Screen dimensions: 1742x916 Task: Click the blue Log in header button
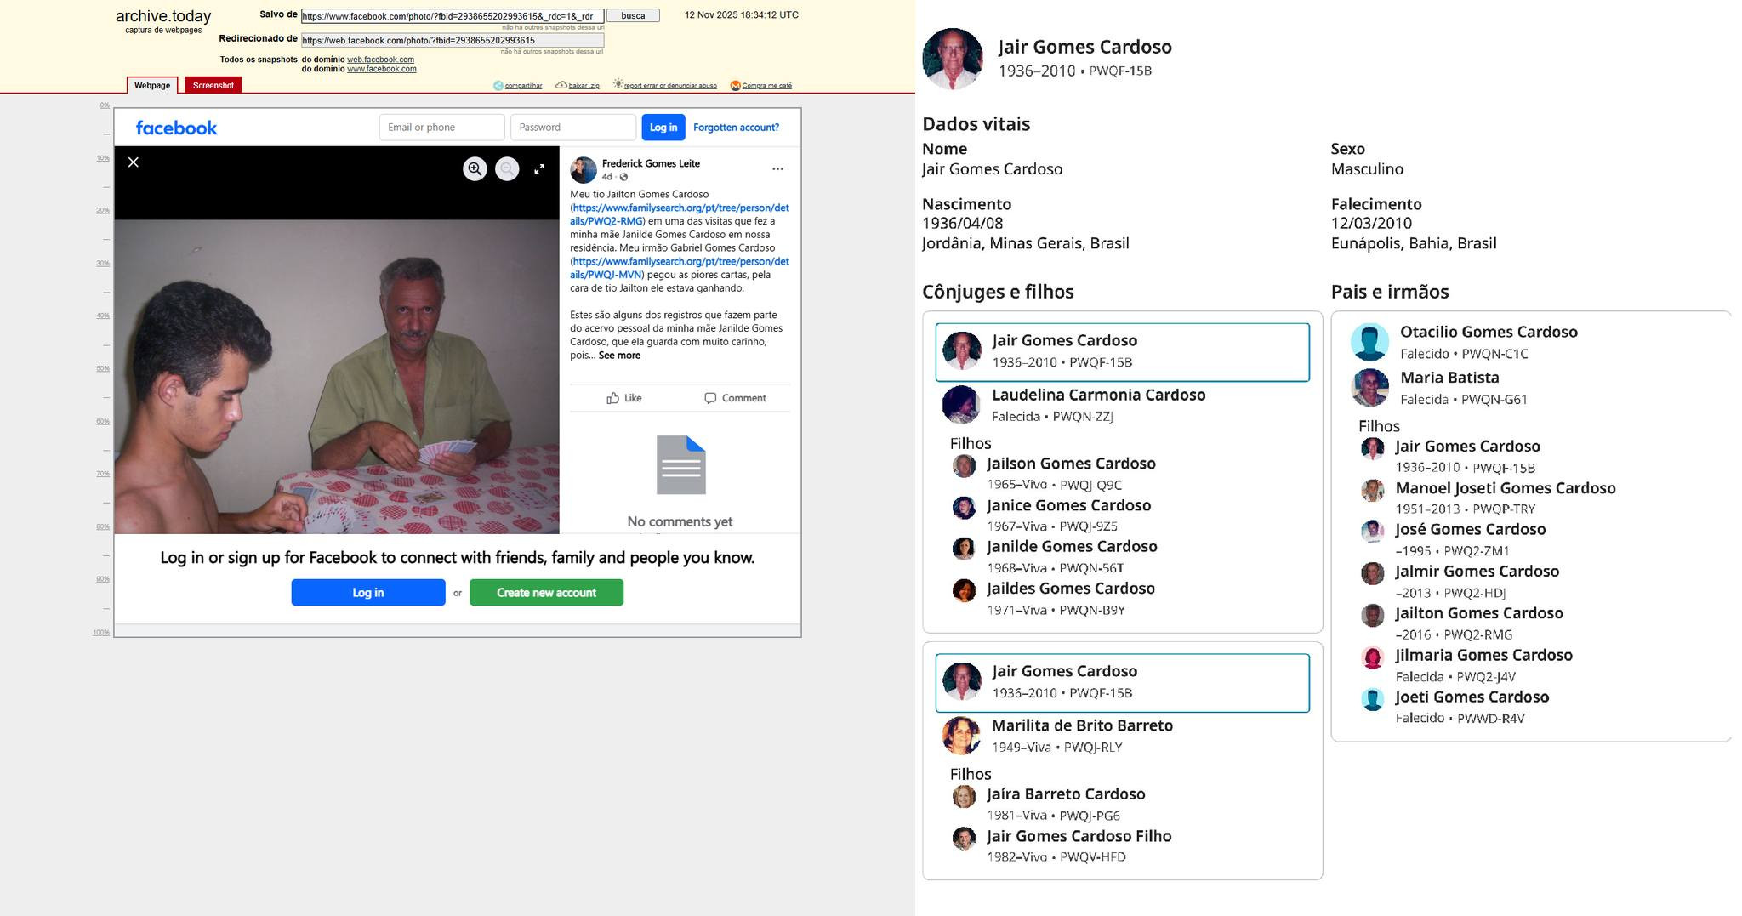pyautogui.click(x=663, y=128)
